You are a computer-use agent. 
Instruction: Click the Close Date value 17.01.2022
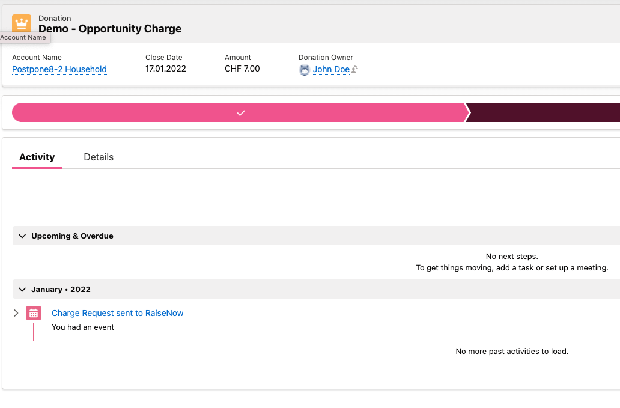(166, 69)
